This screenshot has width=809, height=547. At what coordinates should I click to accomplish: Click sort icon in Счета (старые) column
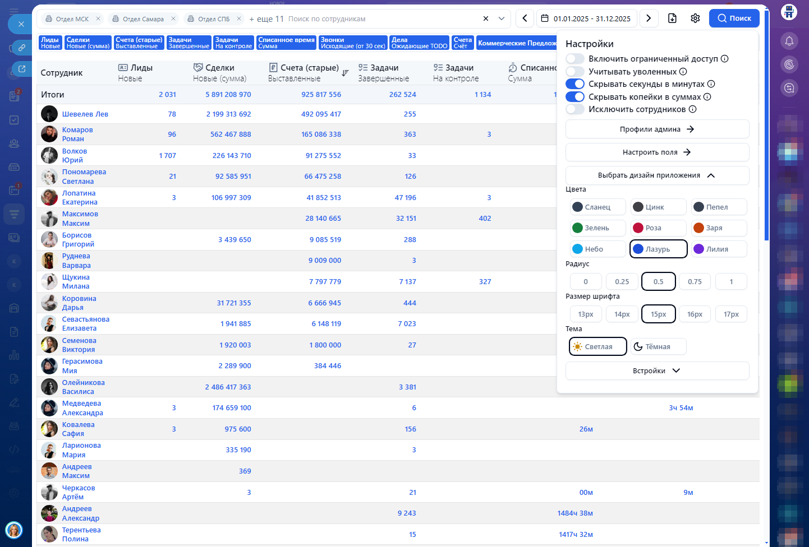(x=345, y=73)
